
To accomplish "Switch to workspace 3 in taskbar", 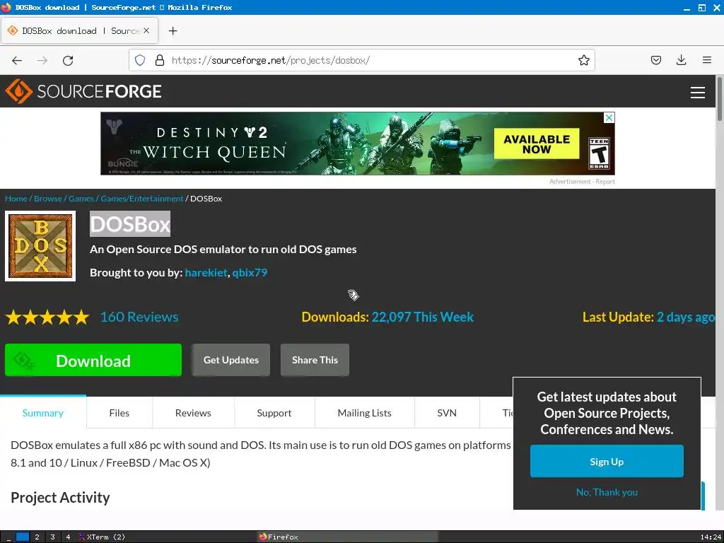I will 52,537.
